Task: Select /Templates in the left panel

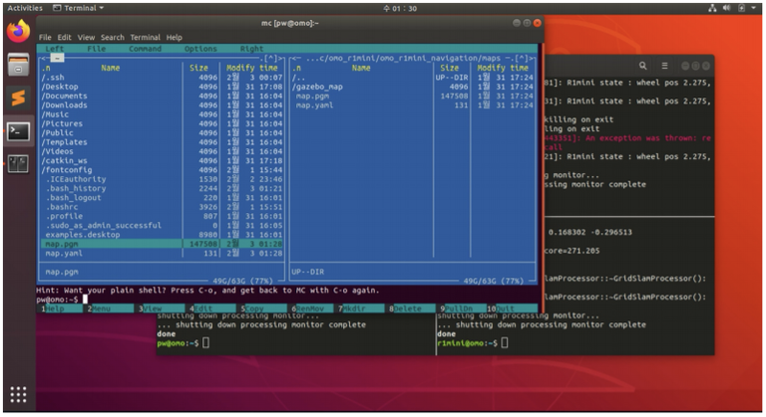Action: click(64, 142)
